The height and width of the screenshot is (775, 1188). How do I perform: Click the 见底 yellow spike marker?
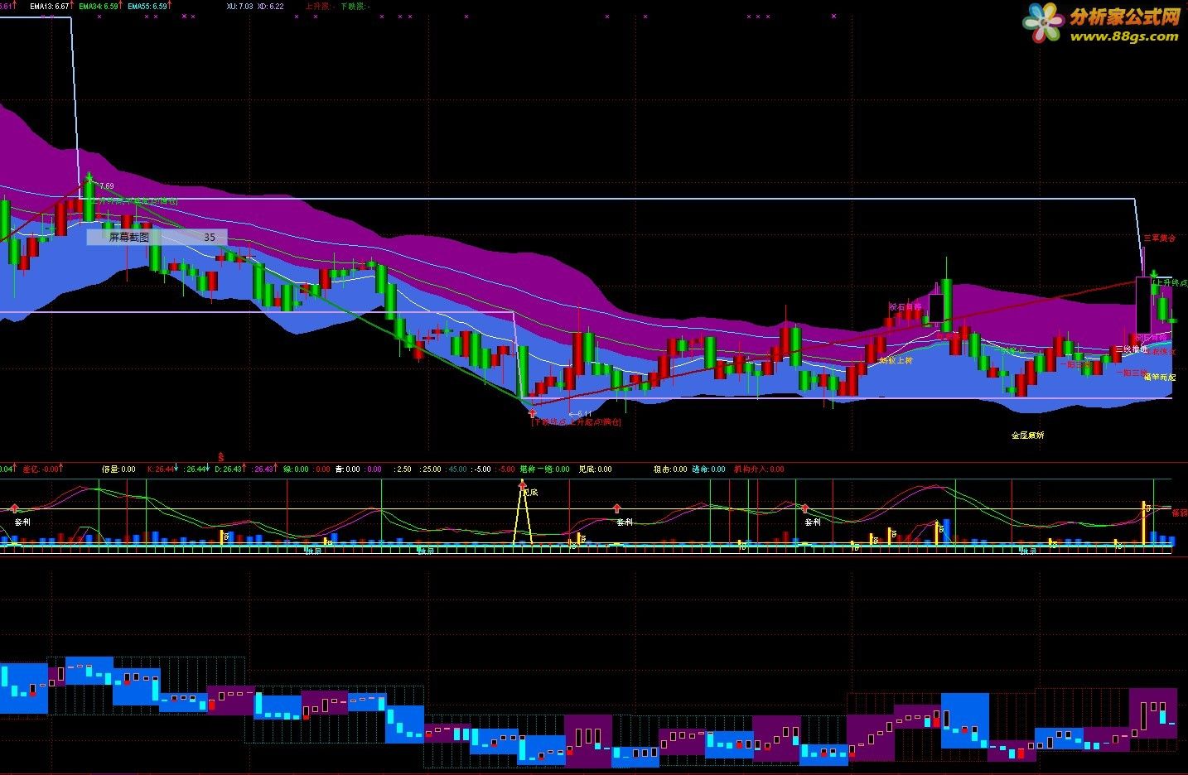point(522,517)
